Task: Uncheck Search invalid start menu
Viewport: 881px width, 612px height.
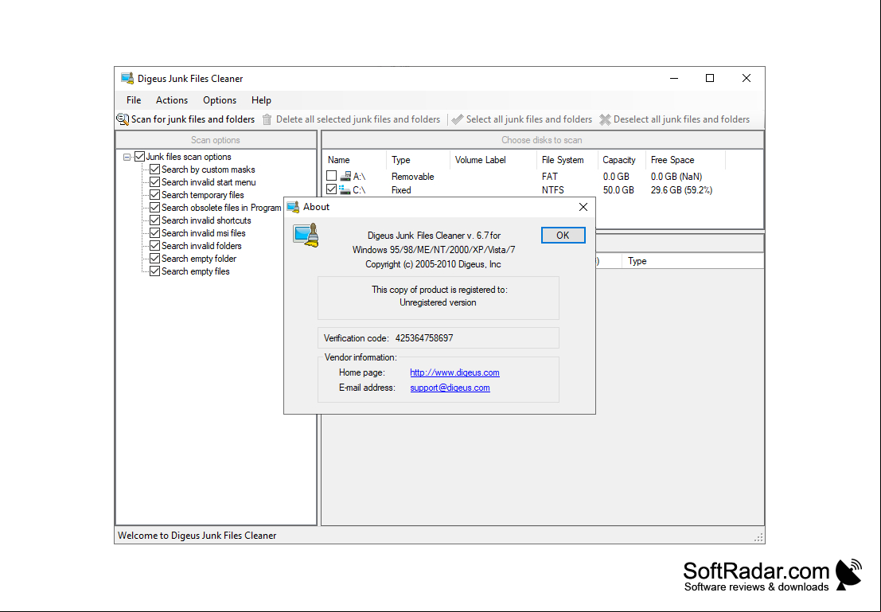Action: click(155, 182)
